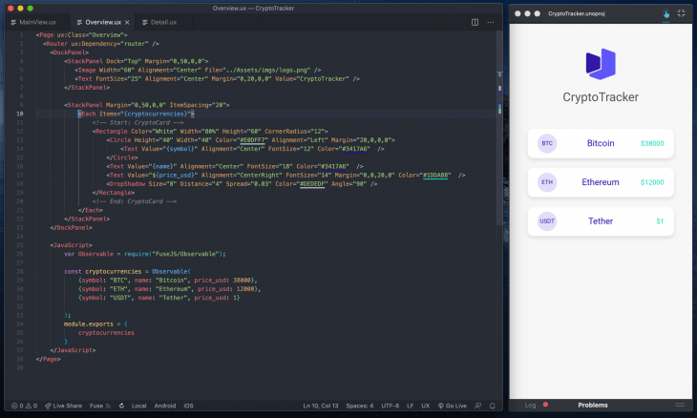This screenshot has width=697, height=418.
Task: Change file encoding UTF-8
Action: (390, 406)
